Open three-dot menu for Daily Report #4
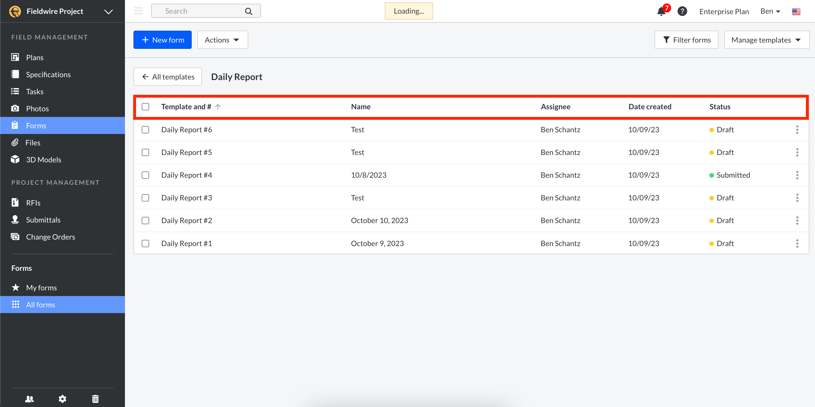Screen dimensions: 815x407 click(x=797, y=175)
